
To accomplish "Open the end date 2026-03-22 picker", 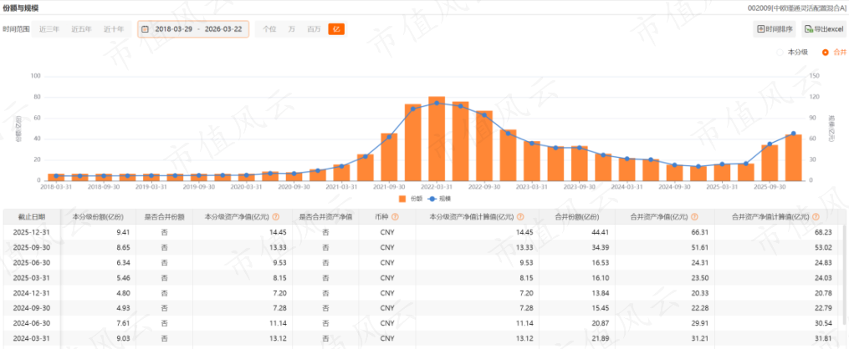I will [222, 29].
